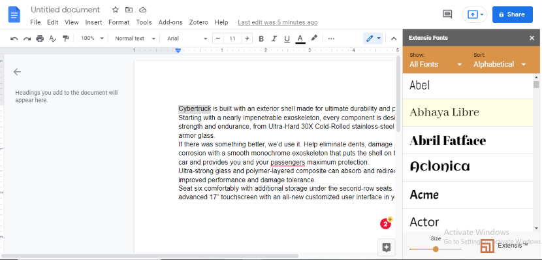Click the blue Share button

click(x=512, y=14)
